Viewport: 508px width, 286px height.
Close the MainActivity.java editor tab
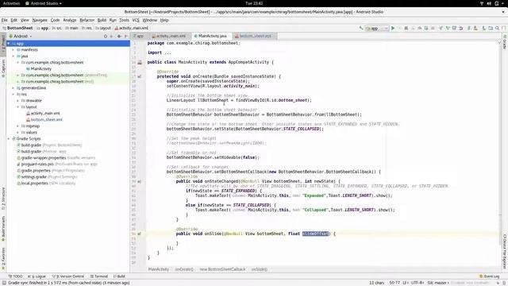click(229, 36)
